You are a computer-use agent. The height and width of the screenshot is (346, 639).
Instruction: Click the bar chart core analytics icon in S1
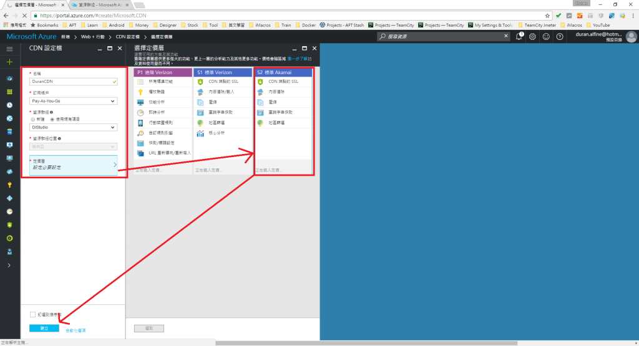point(200,133)
